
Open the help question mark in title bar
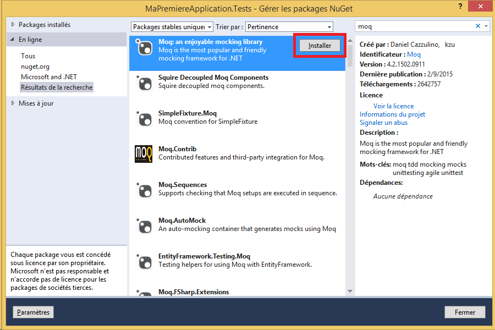pyautogui.click(x=460, y=6)
